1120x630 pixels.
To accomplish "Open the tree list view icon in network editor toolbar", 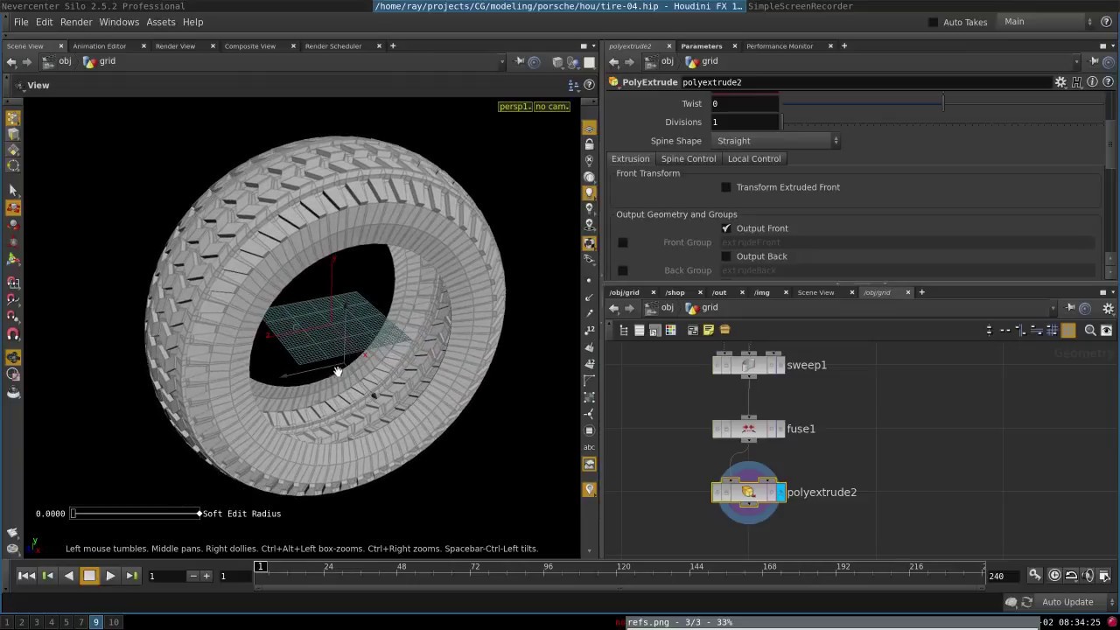I will (x=623, y=330).
